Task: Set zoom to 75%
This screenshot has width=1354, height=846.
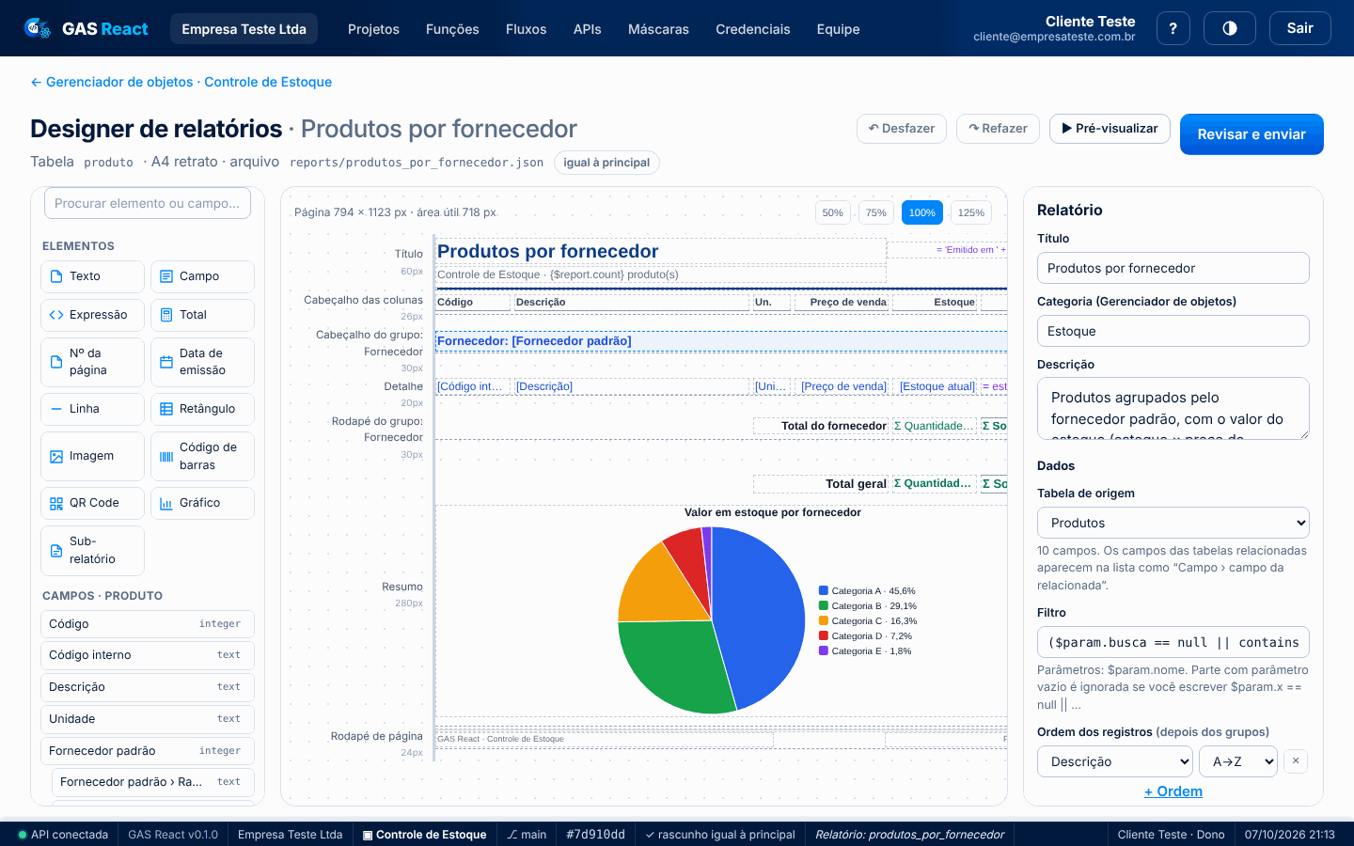Action: click(875, 212)
